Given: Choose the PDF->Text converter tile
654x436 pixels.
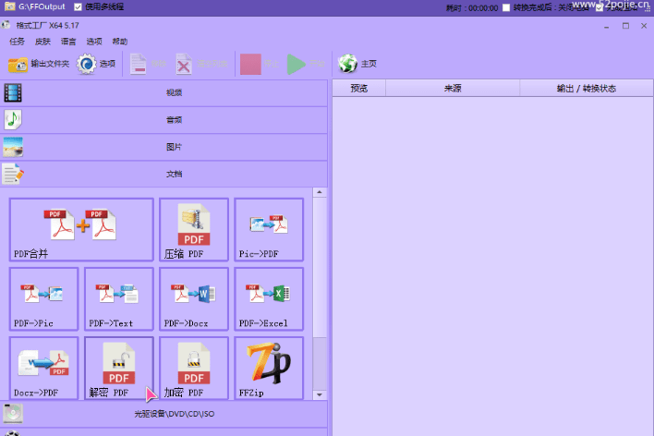Looking at the screenshot, I should (x=118, y=298).
